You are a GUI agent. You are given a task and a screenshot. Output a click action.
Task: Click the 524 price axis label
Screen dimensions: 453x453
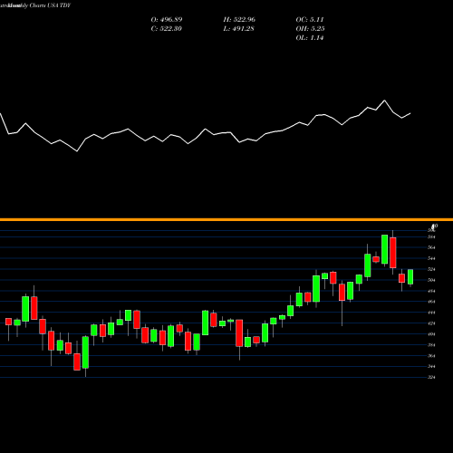431,269
